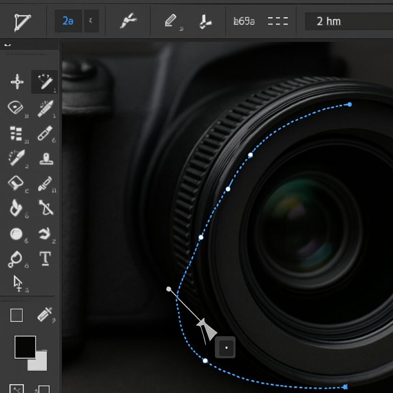Select the brush tool beside the lasso

(45, 109)
